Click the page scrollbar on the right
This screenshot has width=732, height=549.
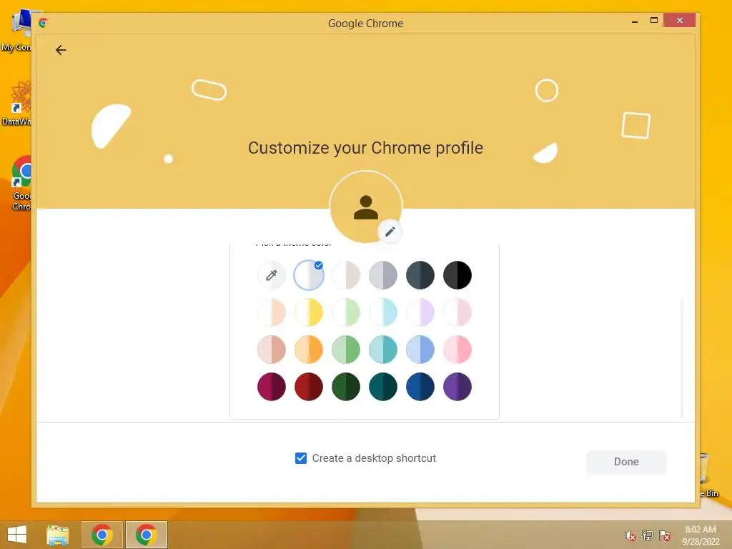[681, 357]
